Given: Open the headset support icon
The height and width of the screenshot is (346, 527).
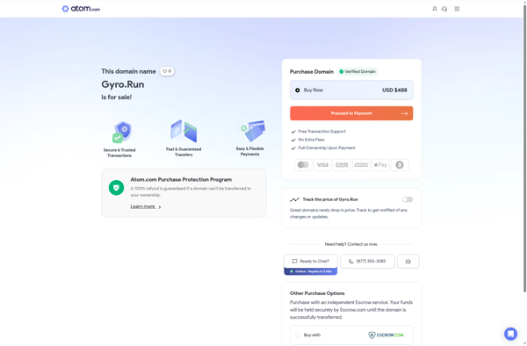Looking at the screenshot, I should (x=444, y=9).
